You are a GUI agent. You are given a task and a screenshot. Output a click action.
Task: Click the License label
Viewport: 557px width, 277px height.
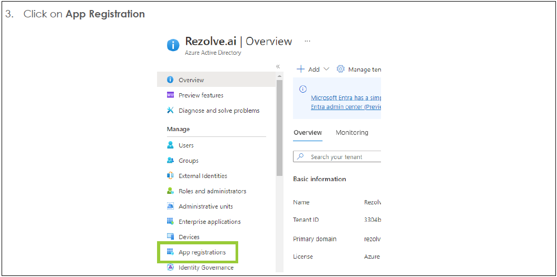[303, 256]
